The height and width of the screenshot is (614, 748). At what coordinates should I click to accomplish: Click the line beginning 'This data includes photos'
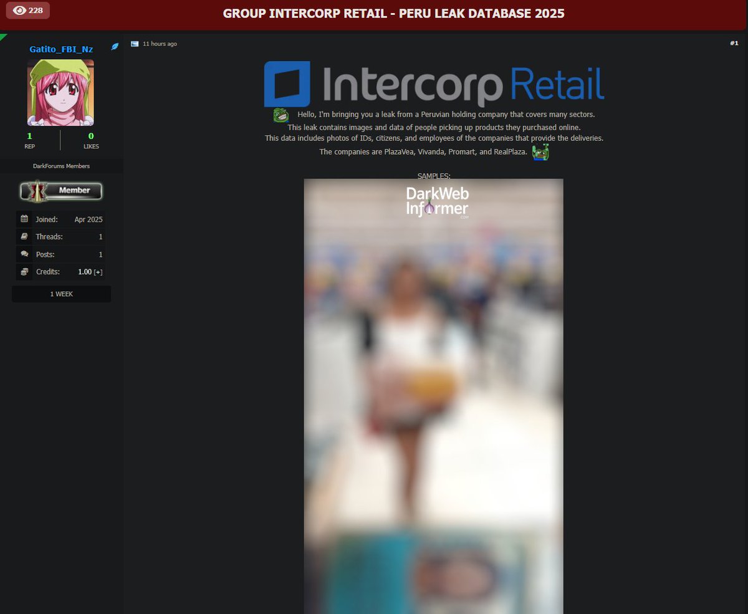(x=434, y=138)
